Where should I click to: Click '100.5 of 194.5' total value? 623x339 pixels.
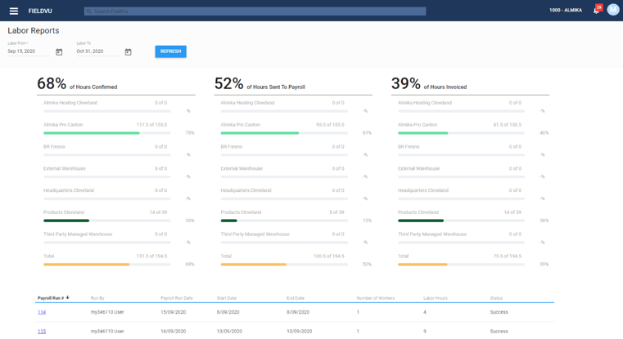tap(329, 256)
